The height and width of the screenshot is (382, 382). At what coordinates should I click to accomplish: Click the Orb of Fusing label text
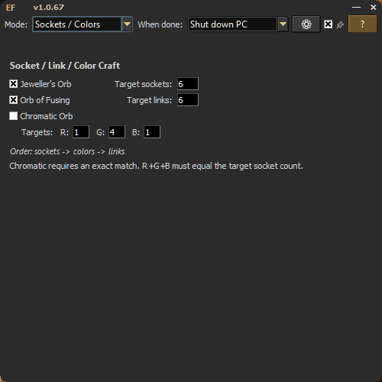(45, 100)
